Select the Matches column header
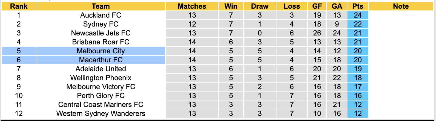 (x=192, y=6)
